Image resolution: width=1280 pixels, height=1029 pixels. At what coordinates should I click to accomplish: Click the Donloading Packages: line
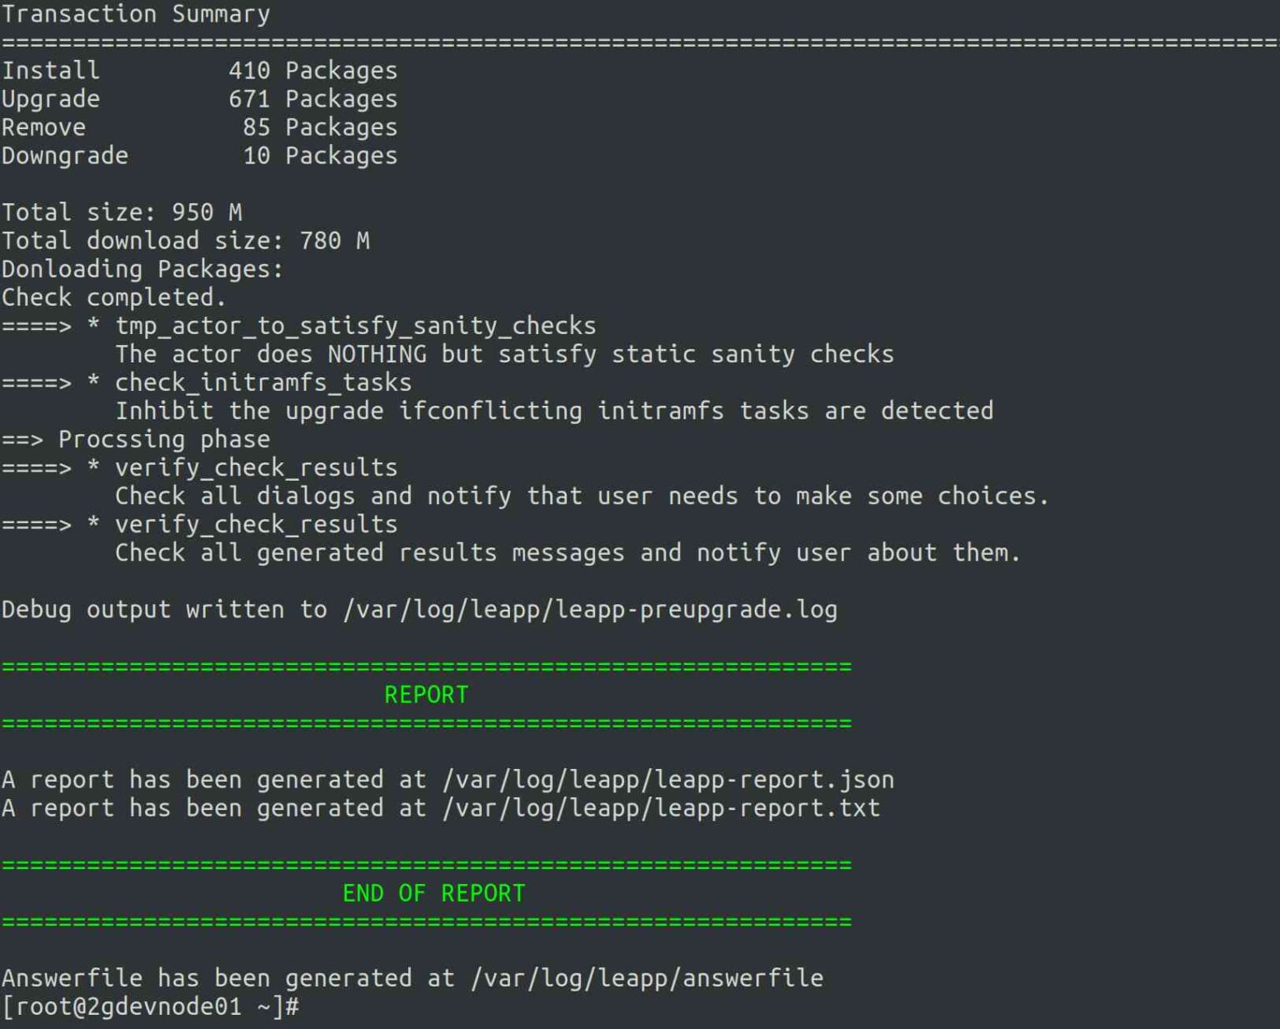pyautogui.click(x=142, y=269)
